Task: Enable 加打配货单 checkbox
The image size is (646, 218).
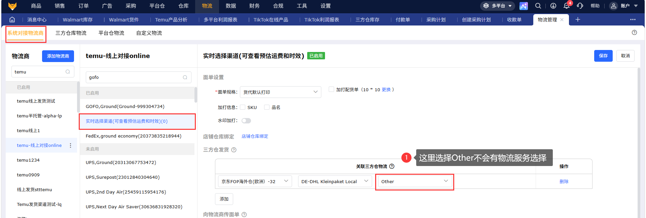Action: click(x=331, y=89)
